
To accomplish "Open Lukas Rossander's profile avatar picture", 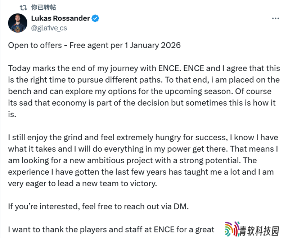I will [18, 23].
